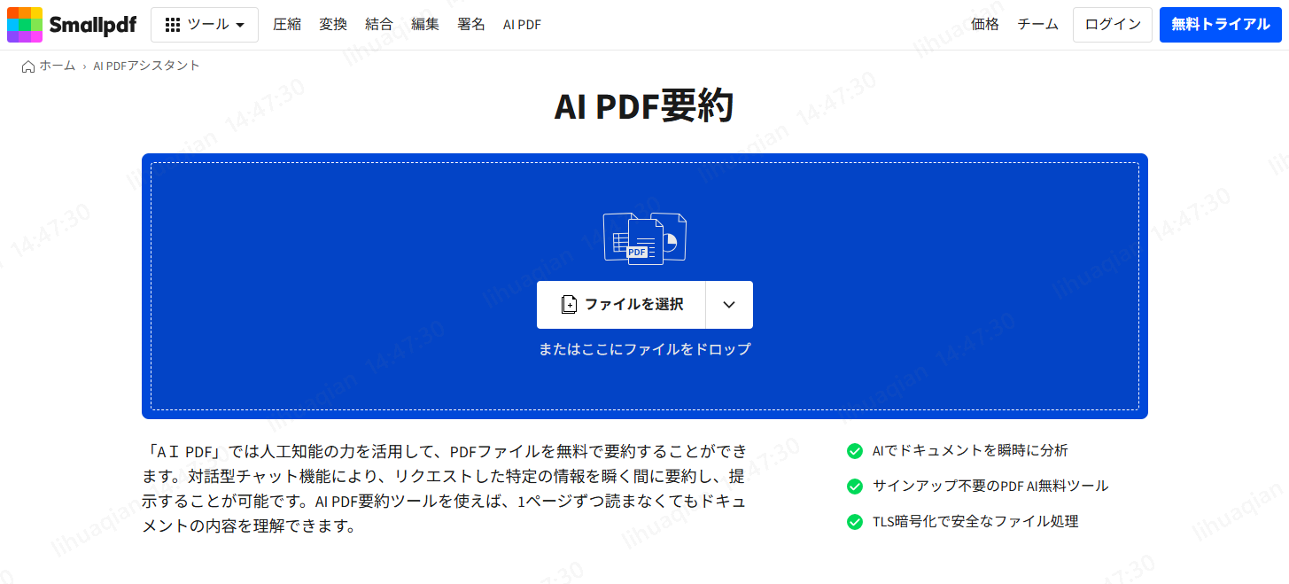Click the PDF documents illustration icon
1289x584 pixels.
tap(645, 237)
